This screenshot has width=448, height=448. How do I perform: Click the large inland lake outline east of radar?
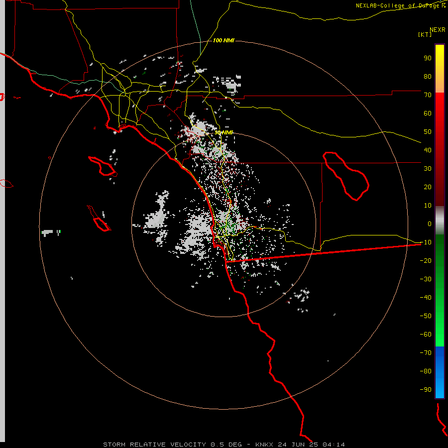pos(346,176)
